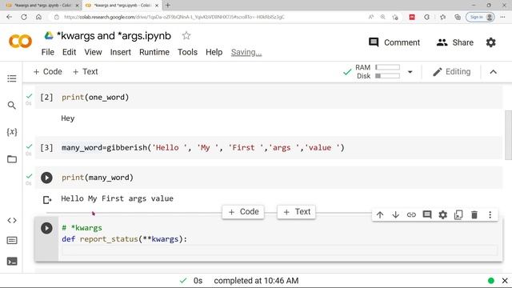Select cell [3] many_word=gibberish line
Screen dimensions: 512x288
(269, 147)
